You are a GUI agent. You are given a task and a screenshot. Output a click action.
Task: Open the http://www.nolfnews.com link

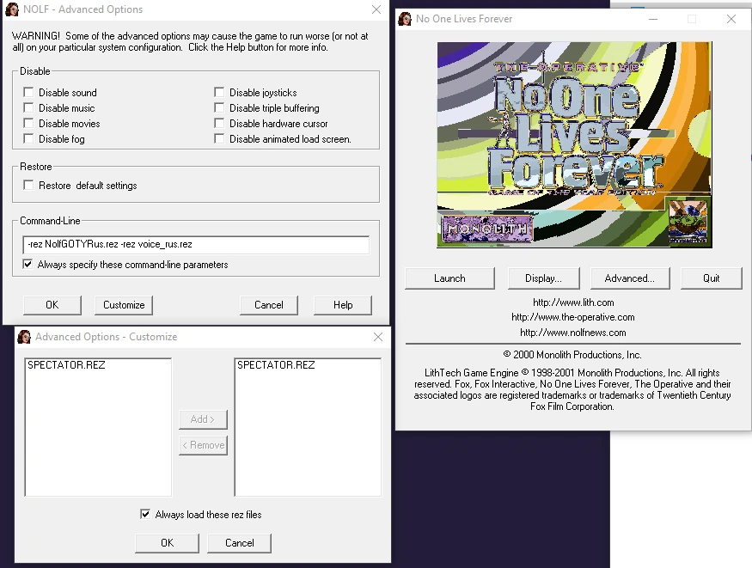[x=573, y=333]
